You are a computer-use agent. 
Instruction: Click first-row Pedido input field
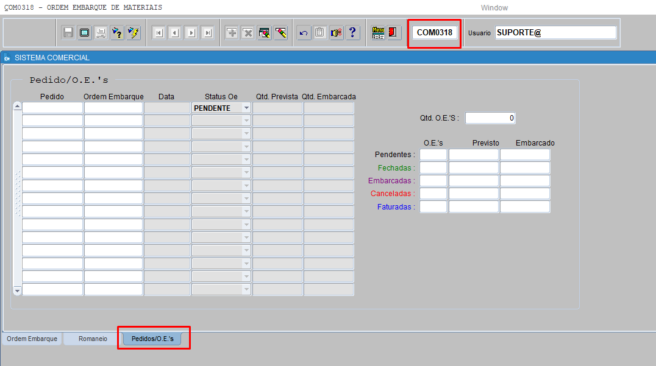click(52, 108)
